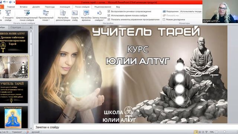238x134 pixels.
Task: Switch to Normal view icon
Action: [x=196, y=132]
